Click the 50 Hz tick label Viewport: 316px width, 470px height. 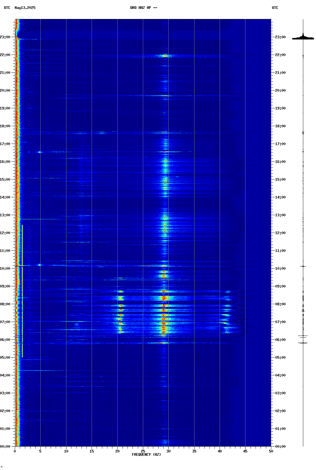271,451
